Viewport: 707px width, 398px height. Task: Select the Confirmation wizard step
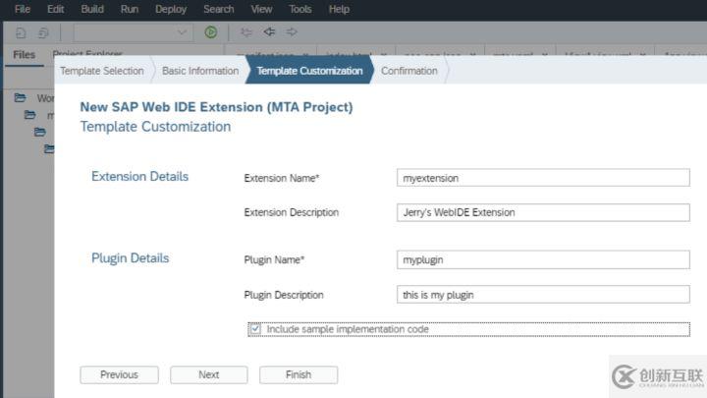[x=408, y=71]
